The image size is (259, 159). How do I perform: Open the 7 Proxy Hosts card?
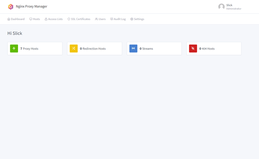[35, 48]
